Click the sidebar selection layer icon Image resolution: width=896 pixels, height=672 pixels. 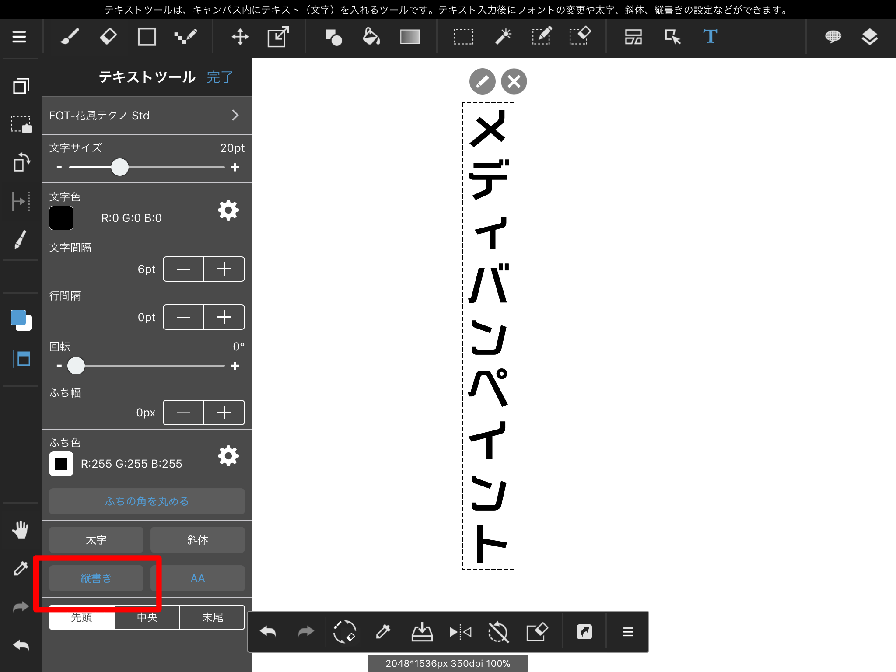point(21,124)
